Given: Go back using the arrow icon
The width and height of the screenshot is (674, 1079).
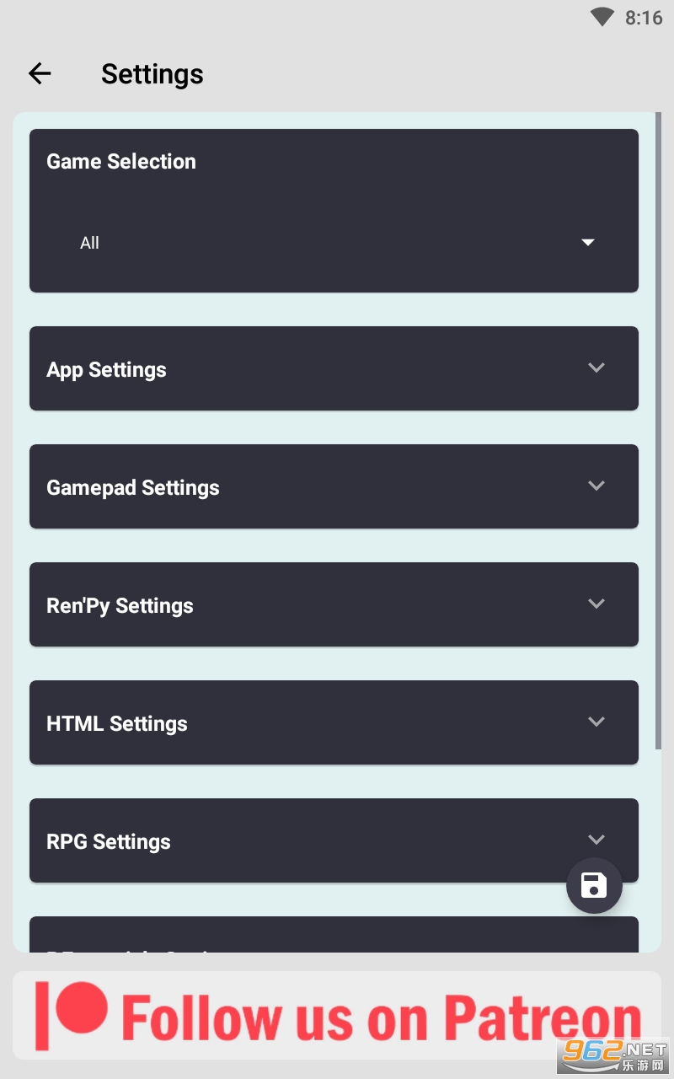Looking at the screenshot, I should (x=40, y=74).
